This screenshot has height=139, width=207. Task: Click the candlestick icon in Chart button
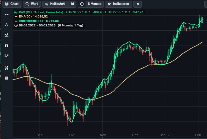coord(7,4)
